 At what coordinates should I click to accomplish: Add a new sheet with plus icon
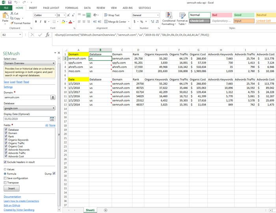[x=105, y=210]
